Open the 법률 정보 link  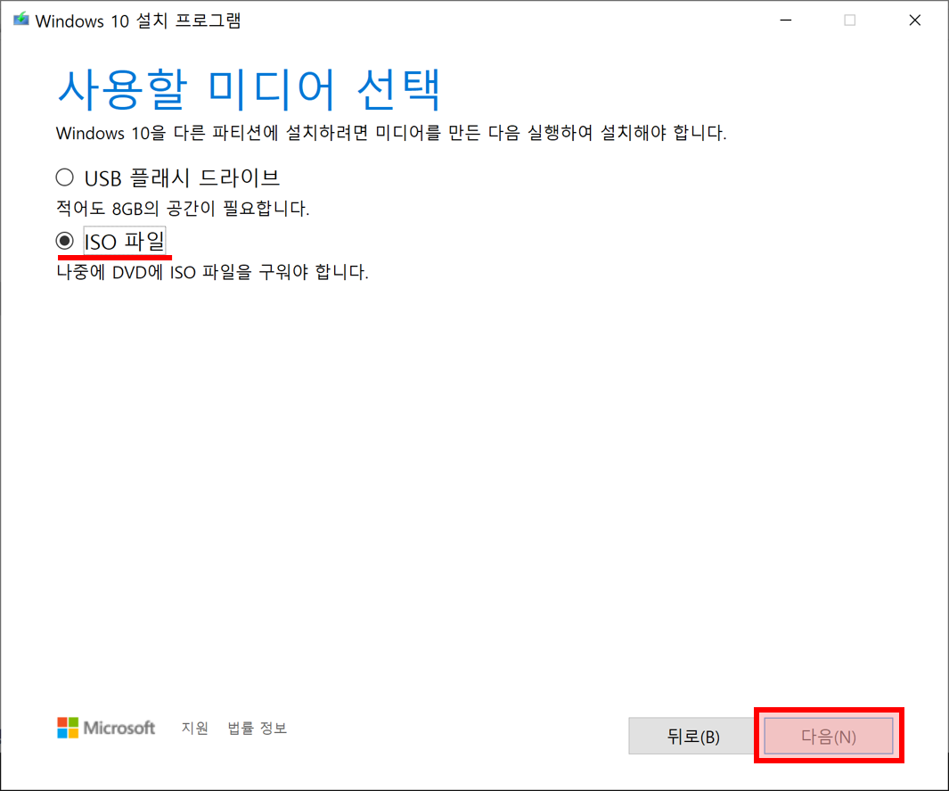click(258, 728)
